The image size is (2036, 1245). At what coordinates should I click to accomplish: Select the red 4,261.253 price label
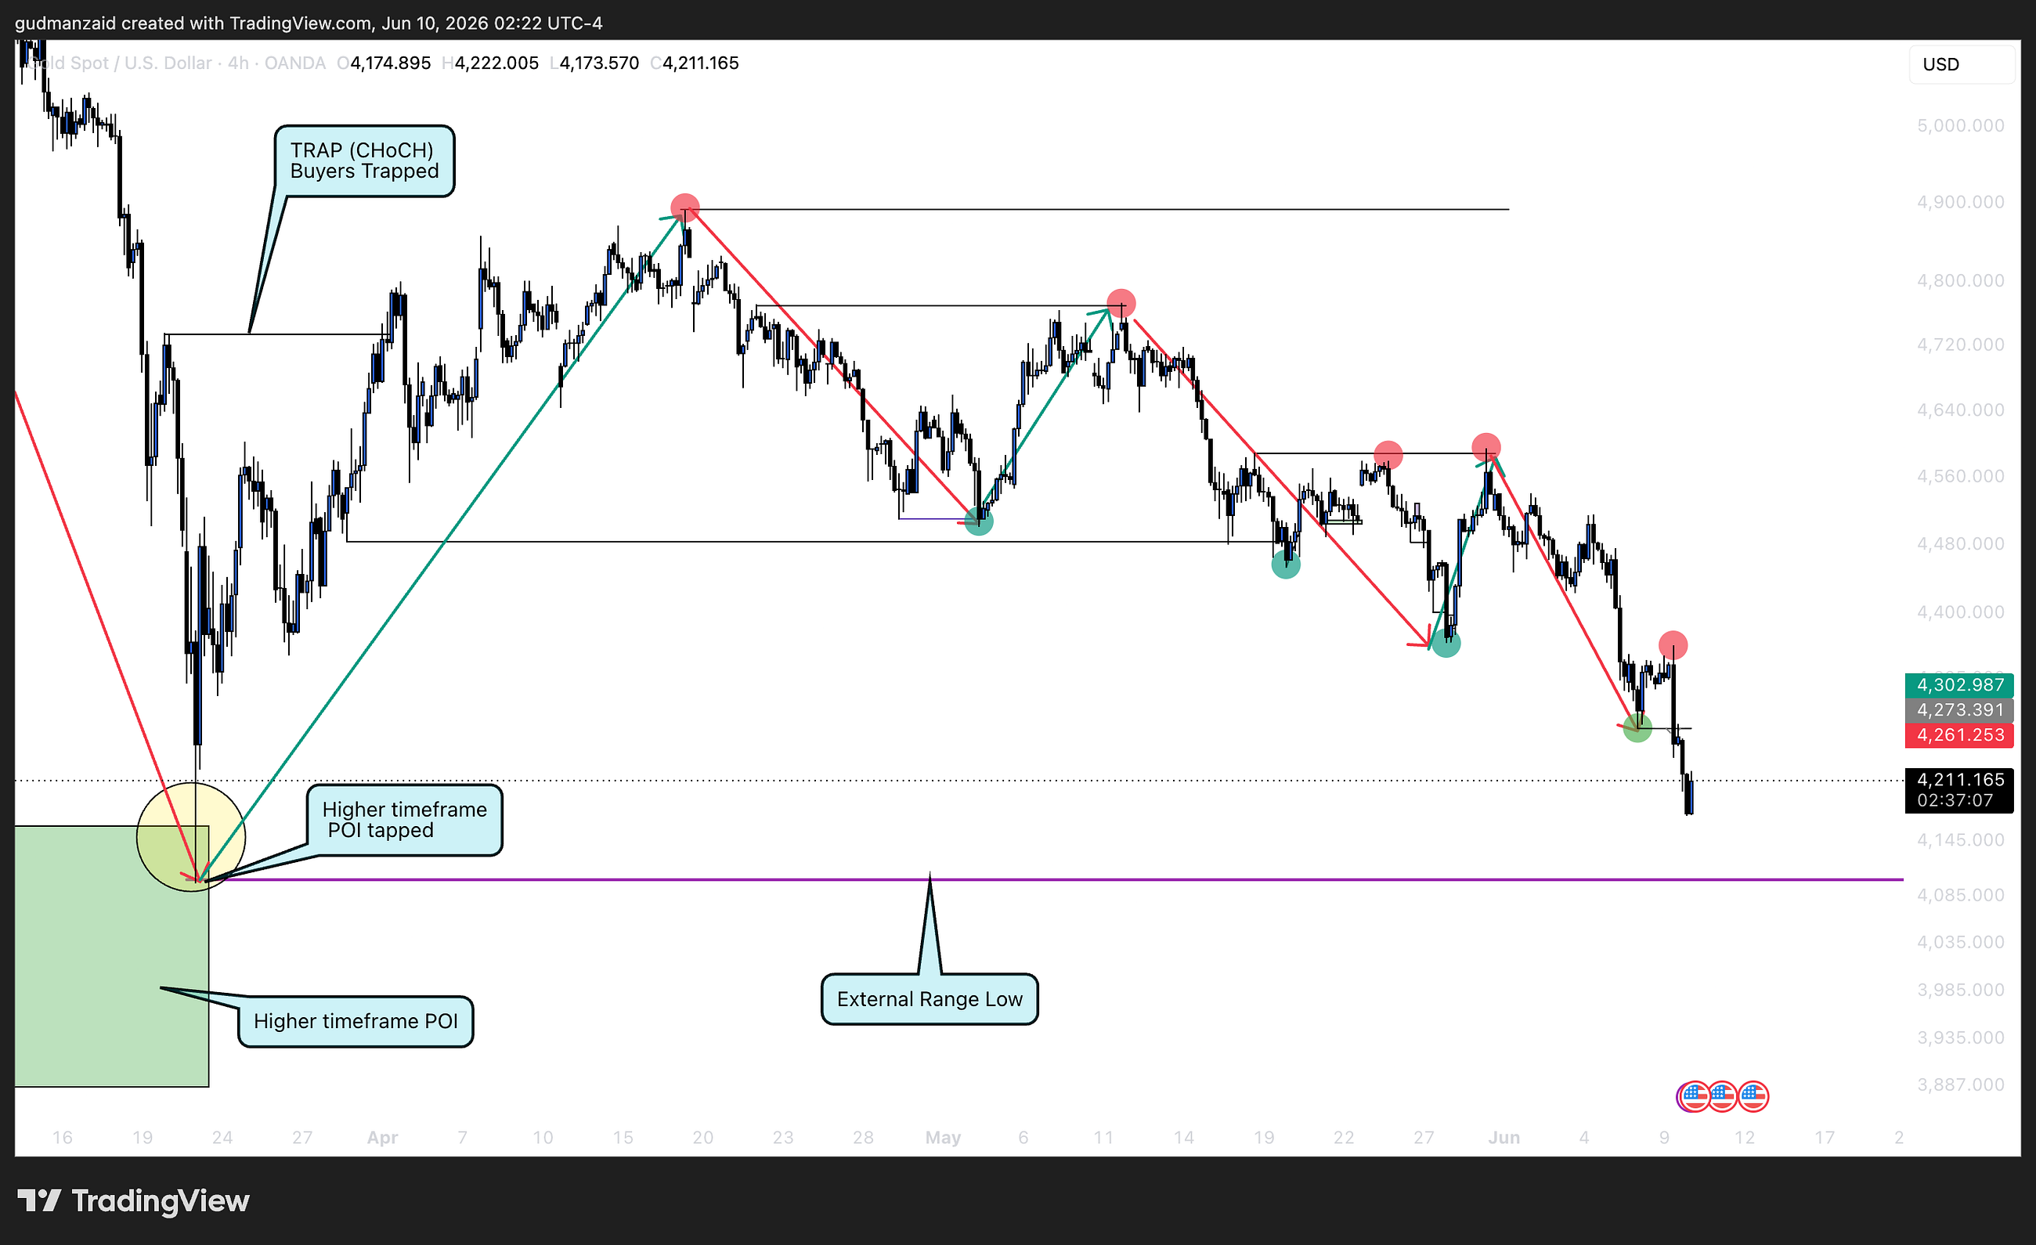tap(1959, 734)
